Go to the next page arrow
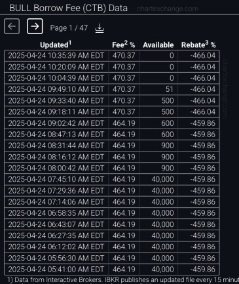Image resolution: width=239 pixels, height=284 pixels. (35, 26)
